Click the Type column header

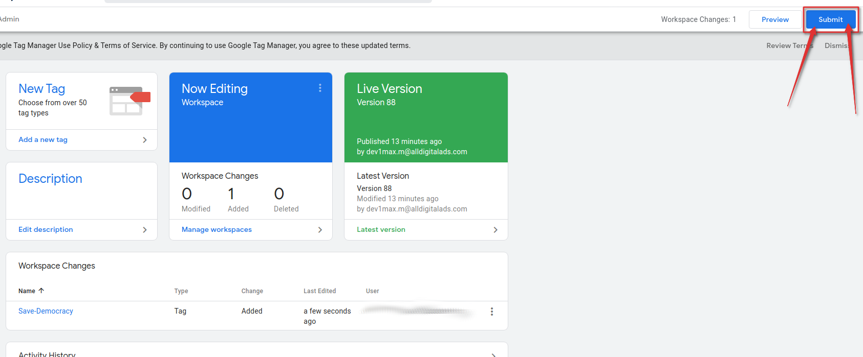[x=181, y=291]
